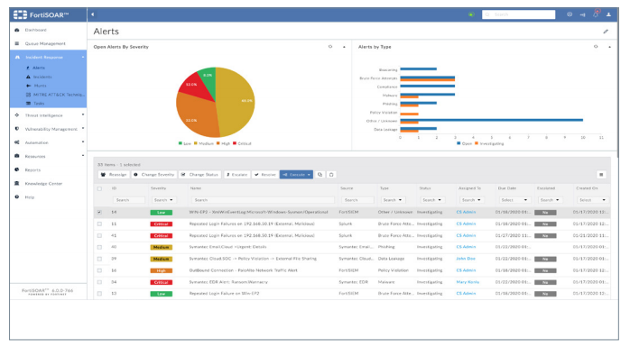Screen dimensions: 630x356
Task: Click the copy/clone icon in grid toolbar
Action: click(320, 175)
